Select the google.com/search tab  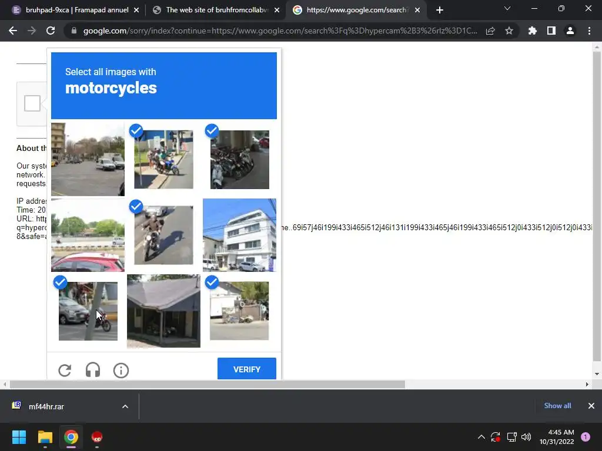point(355,10)
